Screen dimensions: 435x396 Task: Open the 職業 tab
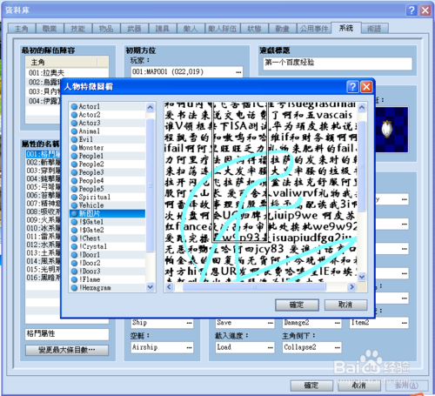(x=50, y=29)
